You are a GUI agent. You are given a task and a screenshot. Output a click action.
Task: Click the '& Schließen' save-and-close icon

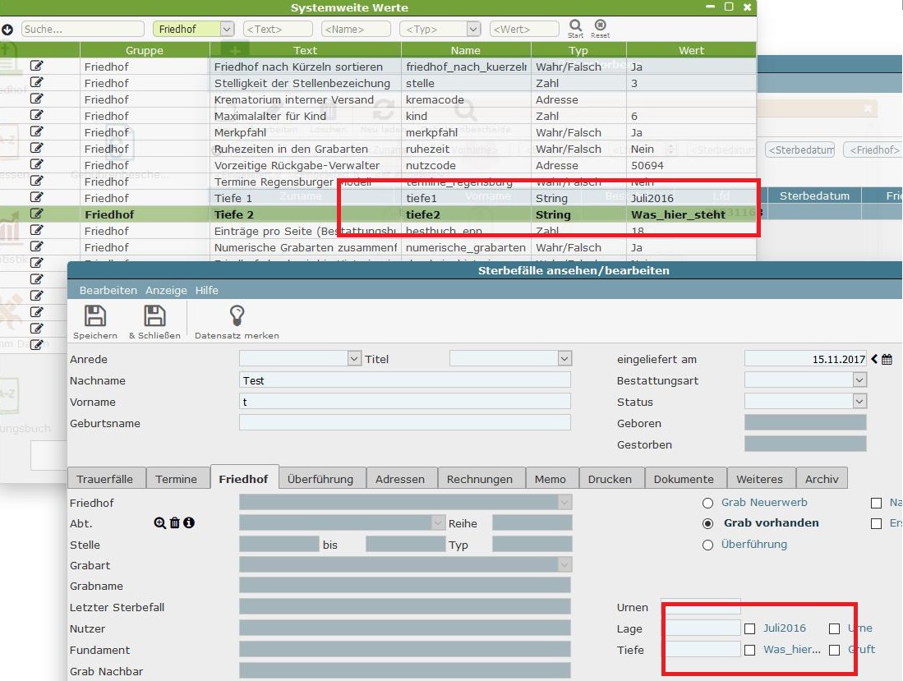pyautogui.click(x=154, y=316)
